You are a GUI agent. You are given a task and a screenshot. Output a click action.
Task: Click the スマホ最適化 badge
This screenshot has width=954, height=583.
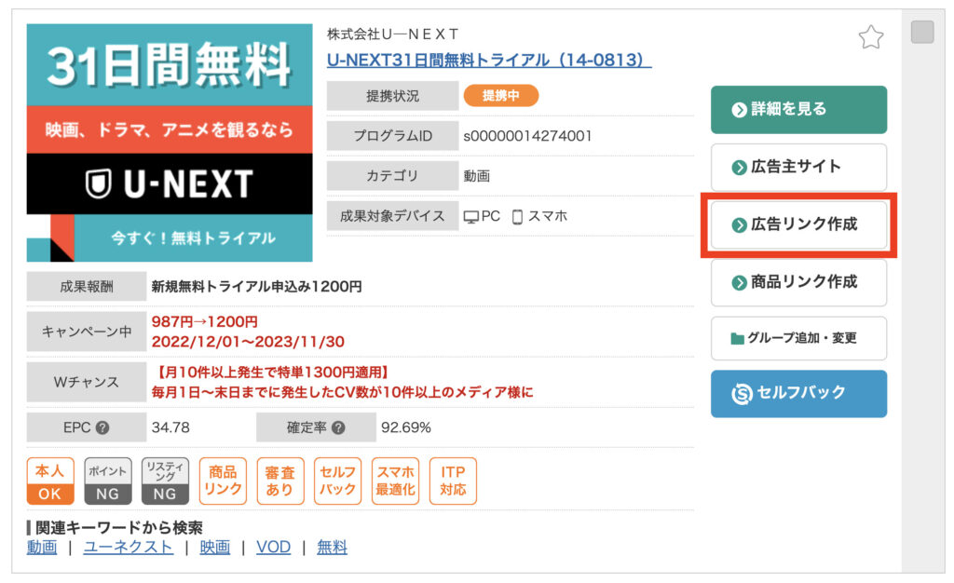tap(395, 481)
